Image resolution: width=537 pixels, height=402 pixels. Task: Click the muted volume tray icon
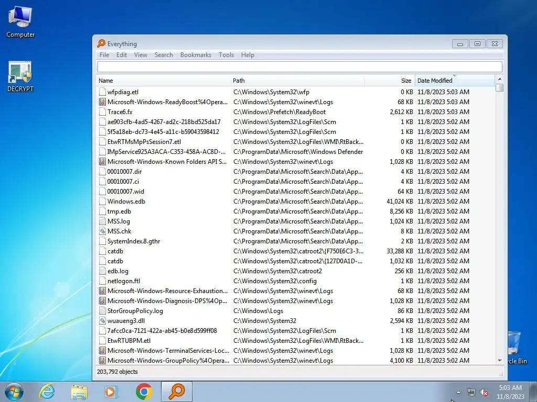coord(484,393)
